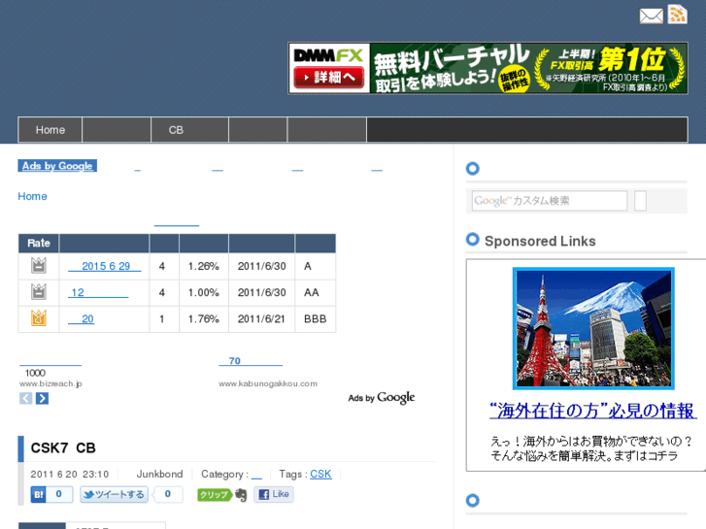Click the Home breadcrumb link
The width and height of the screenshot is (706, 529).
[x=32, y=196]
